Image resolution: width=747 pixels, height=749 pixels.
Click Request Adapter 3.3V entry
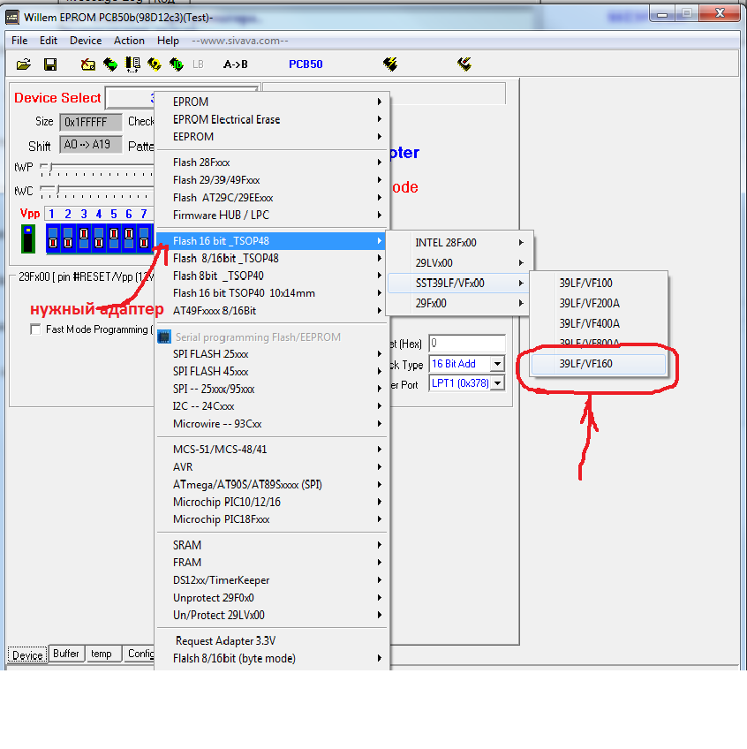pos(273,641)
